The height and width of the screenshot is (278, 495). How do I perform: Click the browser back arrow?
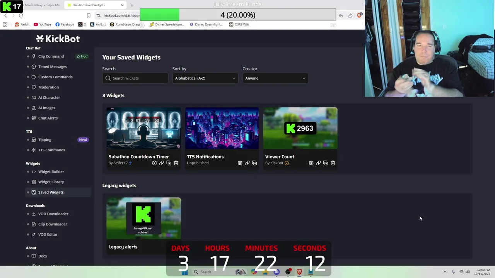click(5, 15)
